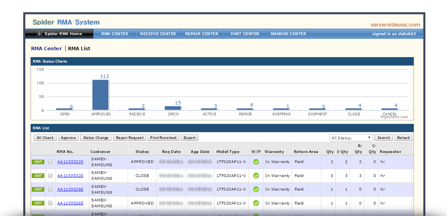Click the Export button
The width and height of the screenshot is (447, 216).
point(189,138)
